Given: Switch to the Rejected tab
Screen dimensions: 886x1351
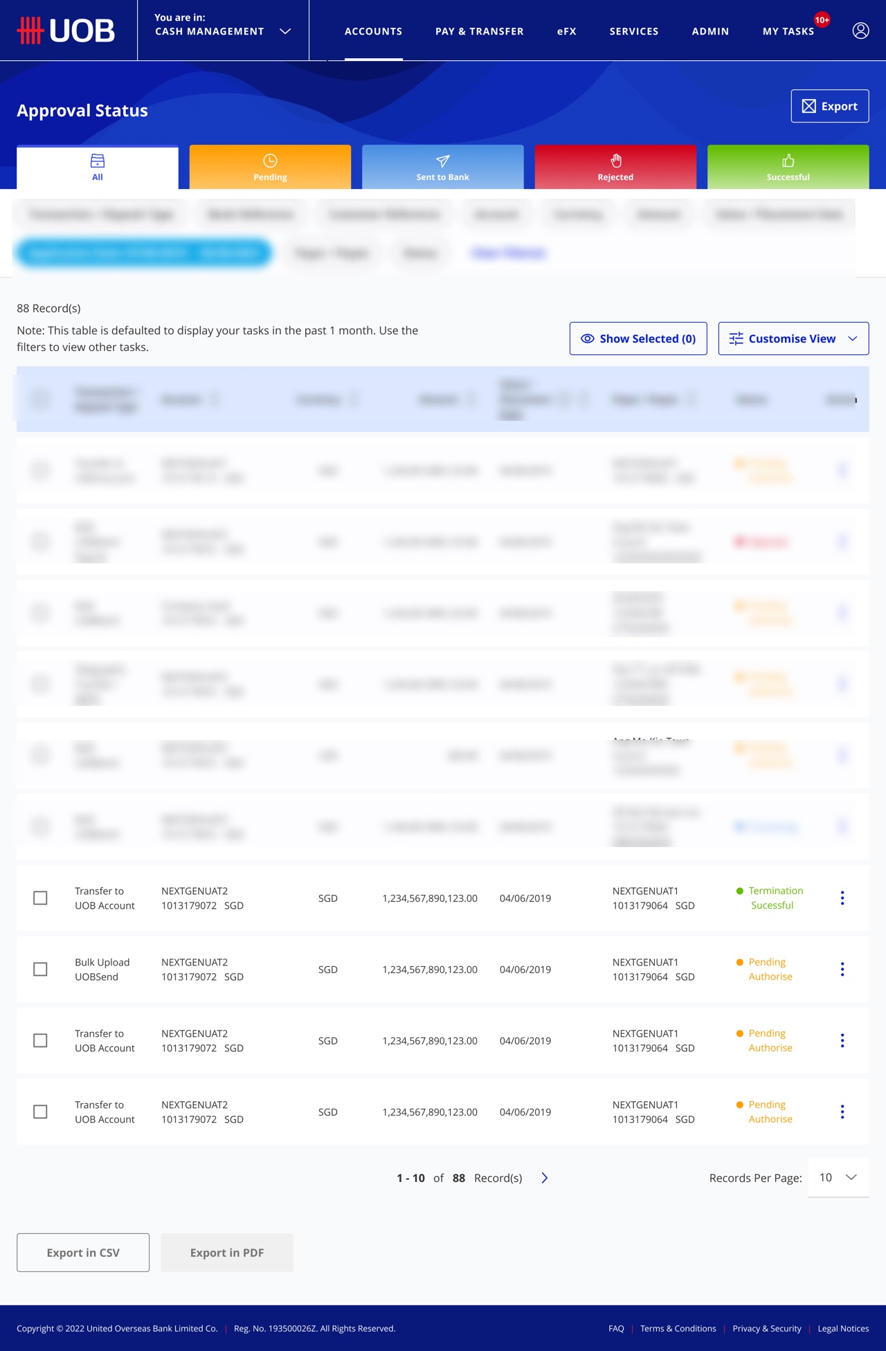Looking at the screenshot, I should (x=615, y=167).
